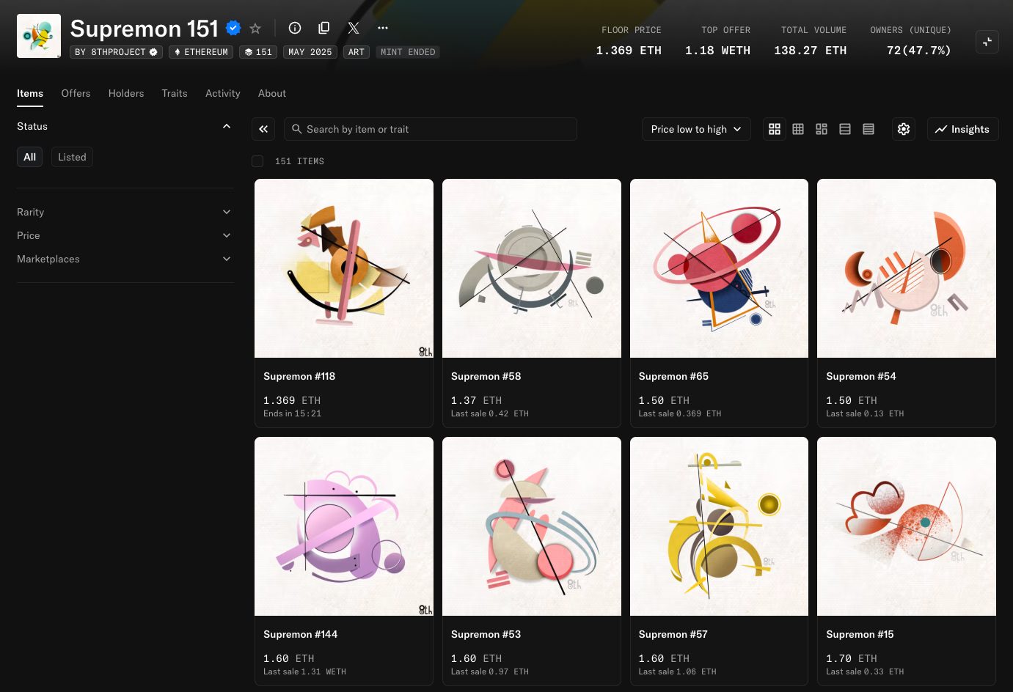
Task: Click the 151 item count badge
Action: [258, 52]
